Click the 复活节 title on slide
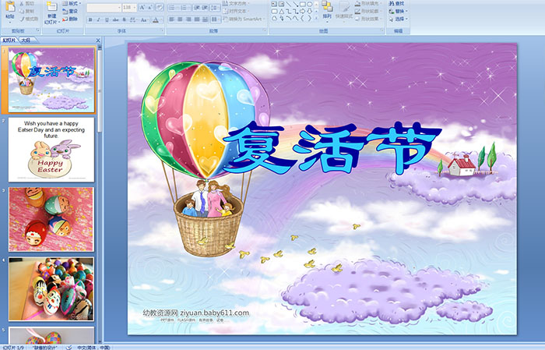The image size is (545, 350). tap(332, 148)
